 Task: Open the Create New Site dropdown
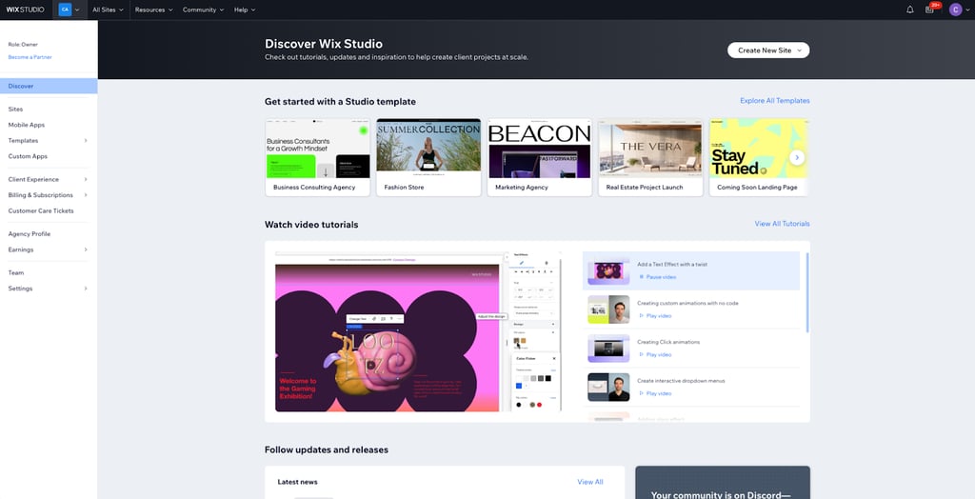click(x=768, y=50)
